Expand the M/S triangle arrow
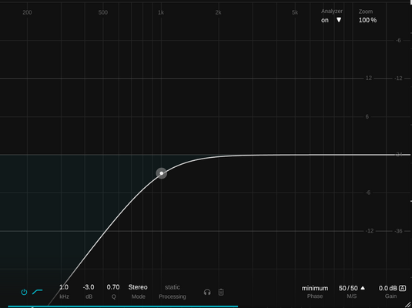The image size is (412, 308). click(363, 288)
